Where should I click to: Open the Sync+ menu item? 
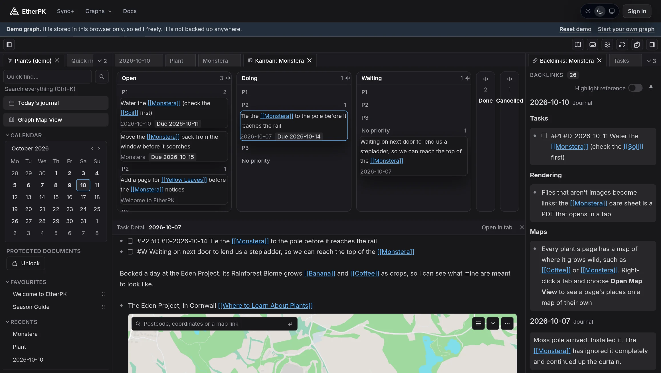[x=65, y=11]
